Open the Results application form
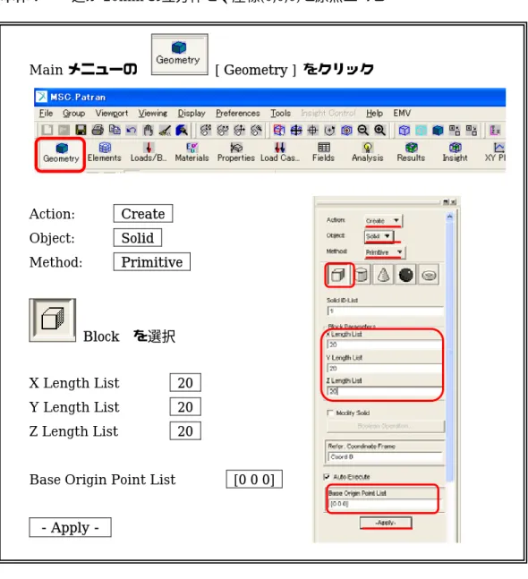The height and width of the screenshot is (579, 528). click(411, 153)
